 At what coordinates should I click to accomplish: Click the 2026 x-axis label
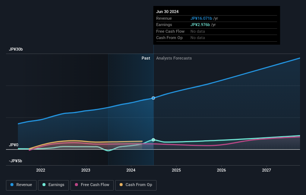click(221, 170)
